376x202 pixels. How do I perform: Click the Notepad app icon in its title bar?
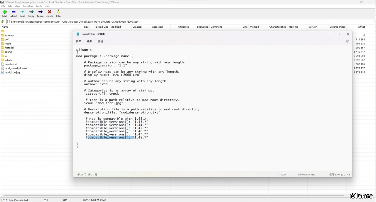pyautogui.click(x=78, y=34)
